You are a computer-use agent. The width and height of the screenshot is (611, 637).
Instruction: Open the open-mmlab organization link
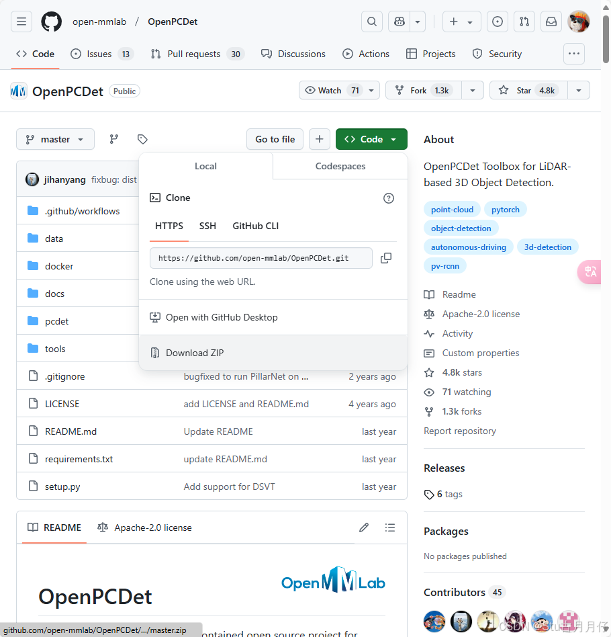point(99,22)
